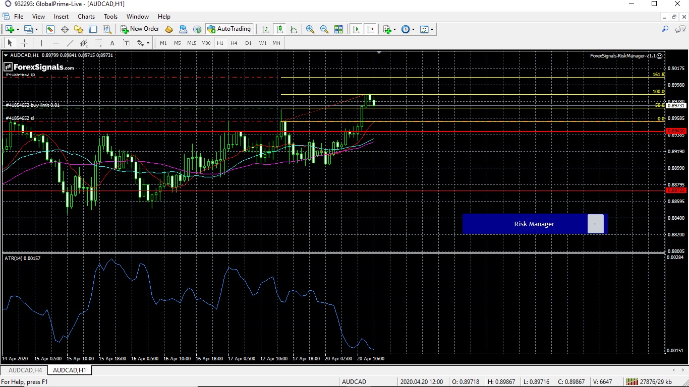Toggle the chart shift button

coord(370,29)
